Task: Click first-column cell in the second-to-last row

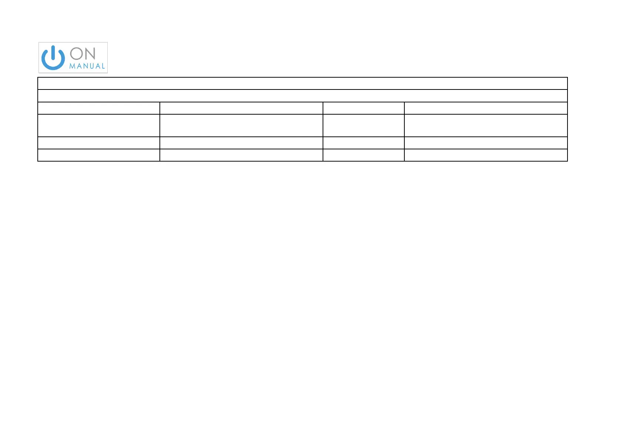Action: click(99, 143)
